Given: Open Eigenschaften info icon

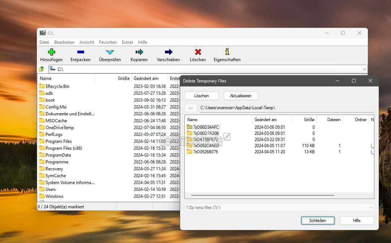Looking at the screenshot, I should click(x=227, y=52).
